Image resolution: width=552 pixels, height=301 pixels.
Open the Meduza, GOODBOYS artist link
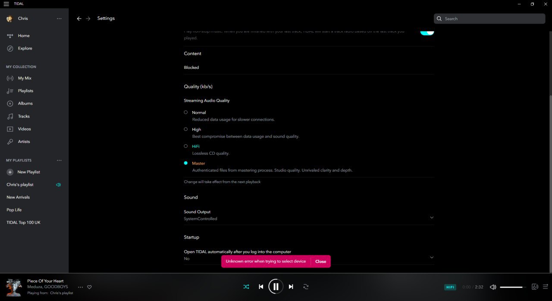tap(47, 287)
